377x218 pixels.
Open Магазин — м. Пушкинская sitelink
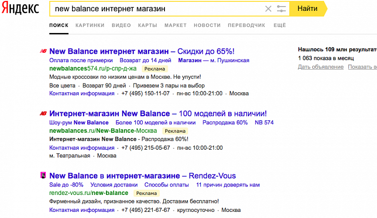click(214, 60)
